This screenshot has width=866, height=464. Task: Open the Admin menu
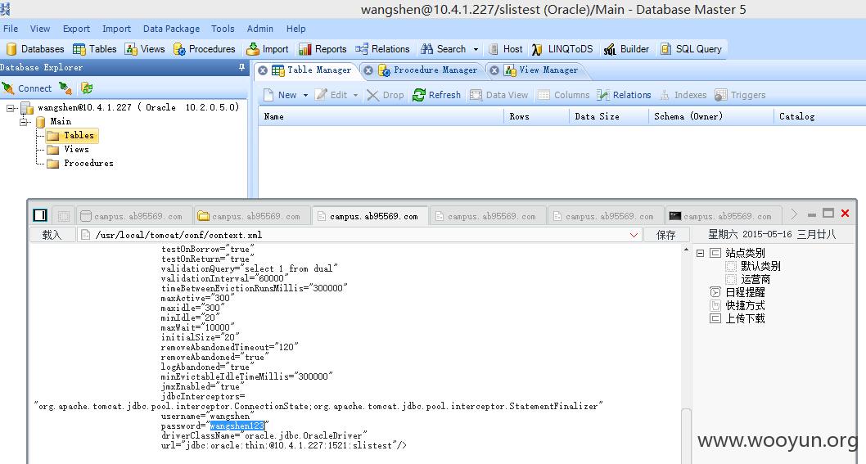pos(259,29)
